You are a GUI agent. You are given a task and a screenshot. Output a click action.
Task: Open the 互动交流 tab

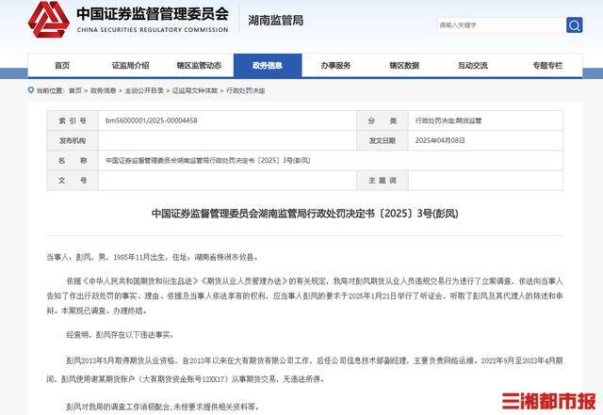coord(472,66)
